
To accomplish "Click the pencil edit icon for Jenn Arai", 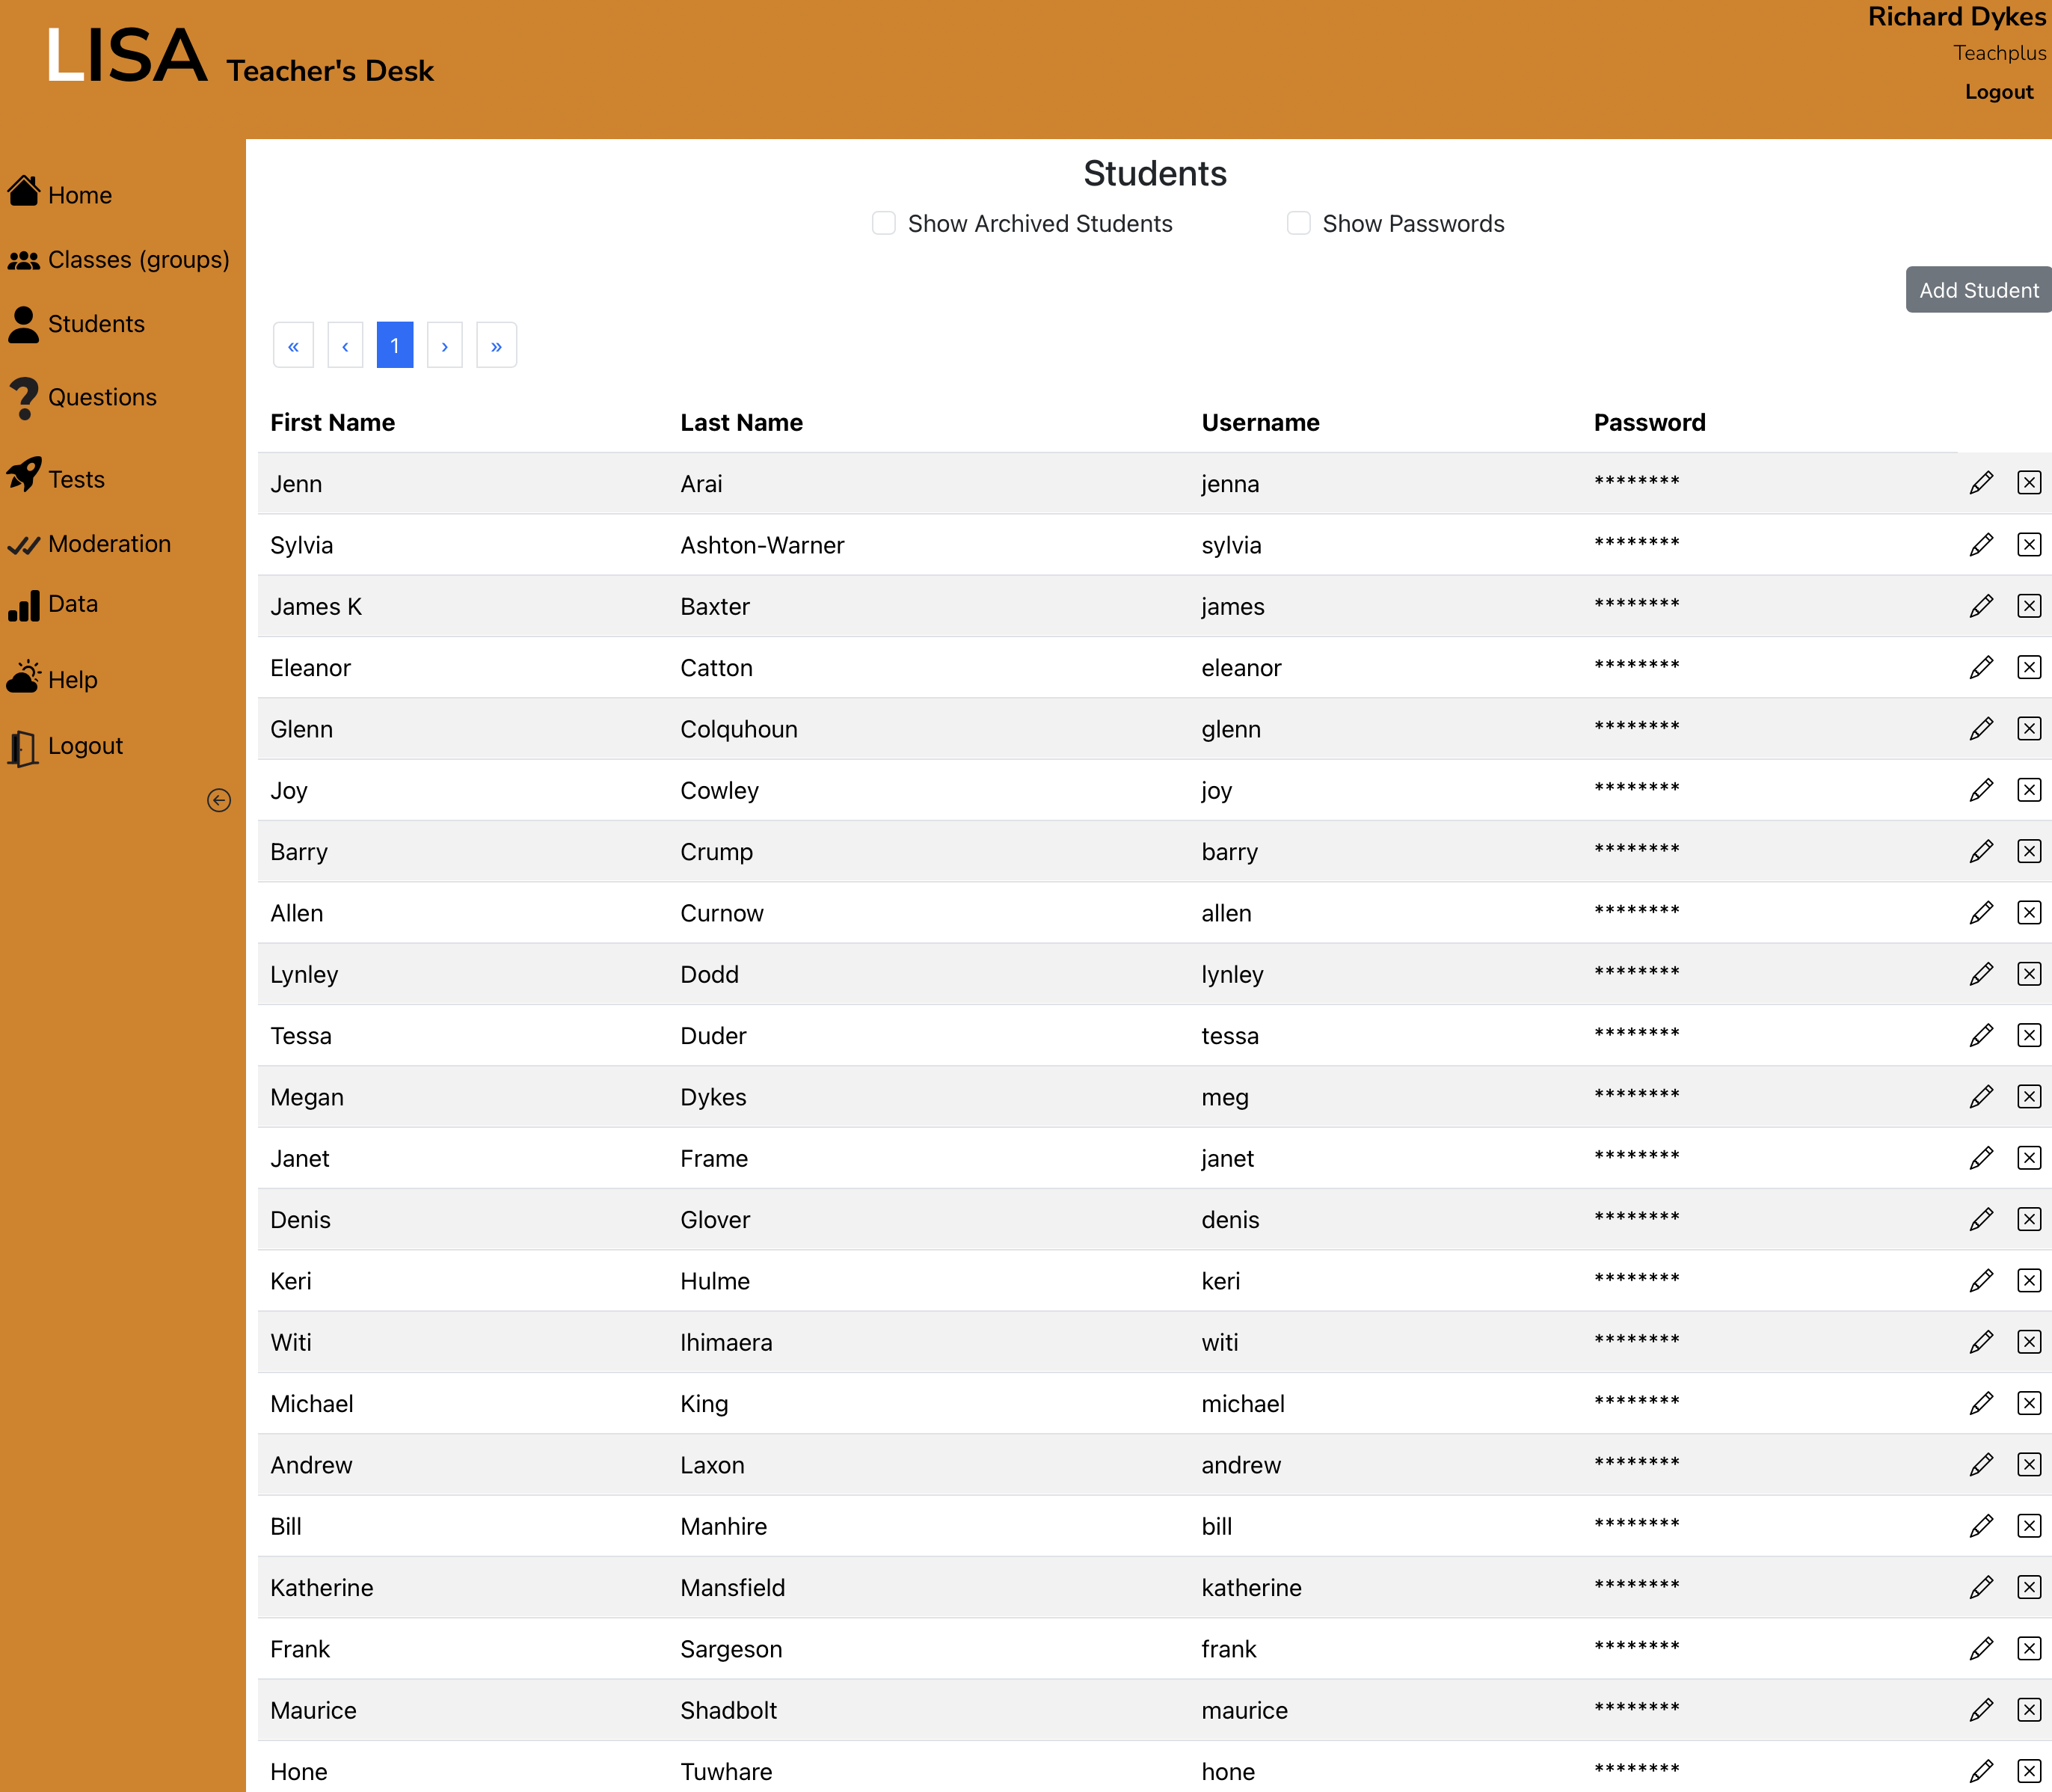I will point(1981,483).
